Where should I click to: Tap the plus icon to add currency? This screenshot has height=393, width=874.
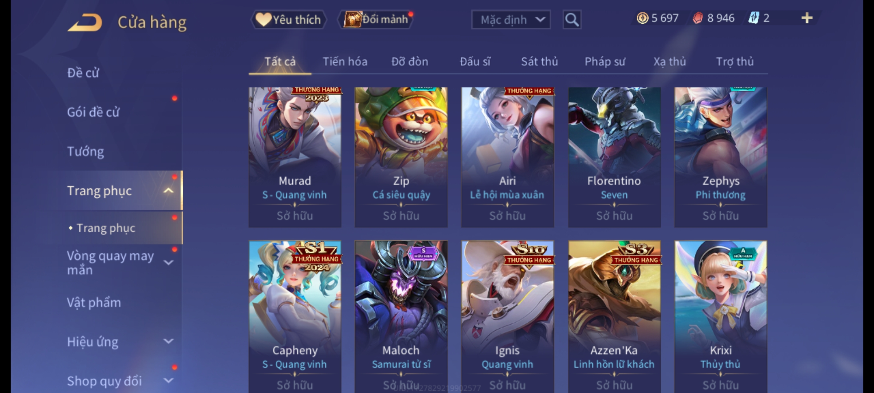click(x=807, y=18)
